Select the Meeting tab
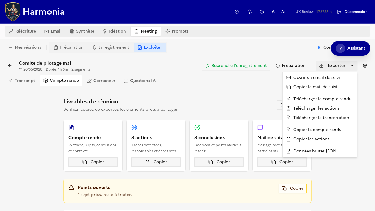The image size is (375, 211). [146, 31]
